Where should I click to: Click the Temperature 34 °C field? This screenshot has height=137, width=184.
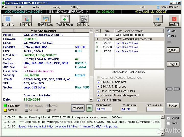(x=104, y=109)
